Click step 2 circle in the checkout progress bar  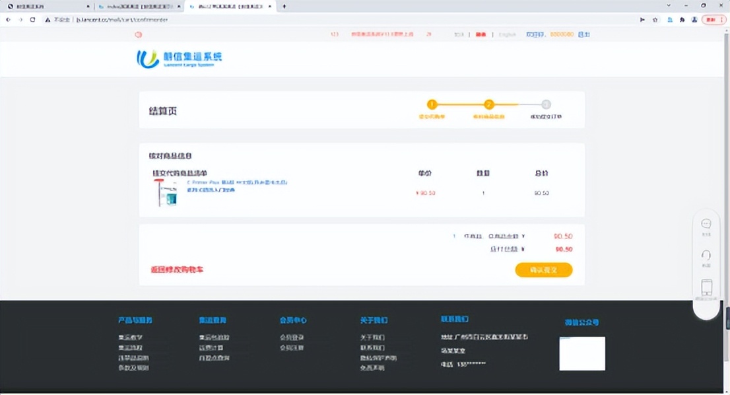[x=488, y=104]
